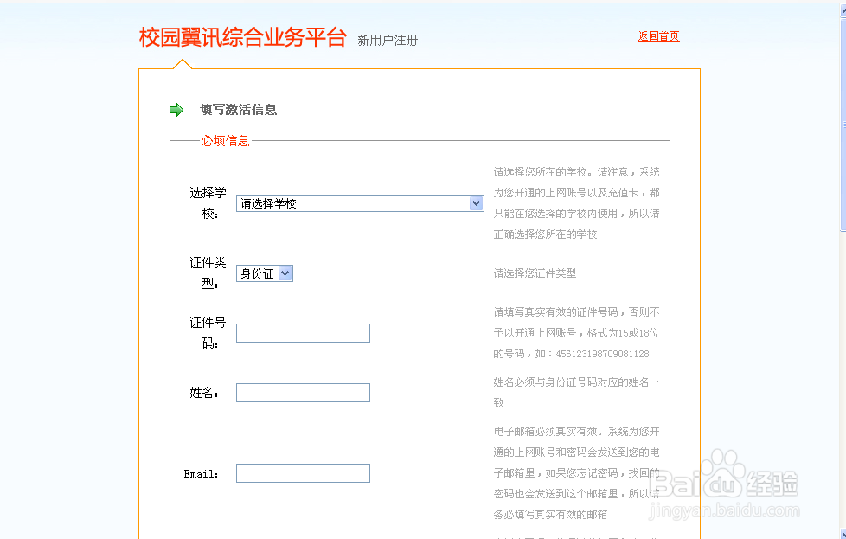Click the Email input field

(x=303, y=472)
